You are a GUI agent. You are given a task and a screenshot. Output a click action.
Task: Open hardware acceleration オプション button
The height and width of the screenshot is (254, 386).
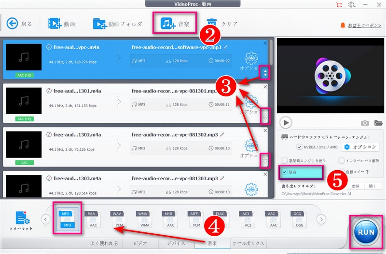point(361,147)
